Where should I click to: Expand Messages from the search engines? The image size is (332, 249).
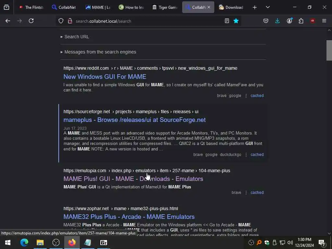[x=98, y=52]
